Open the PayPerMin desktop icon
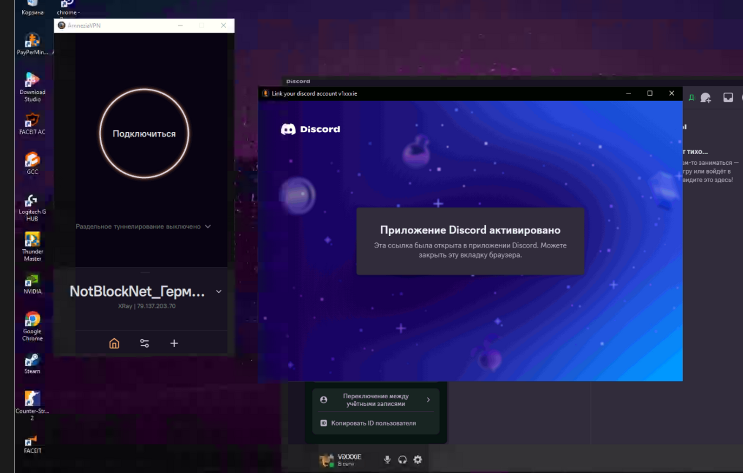Screen dimensions: 743x473 (33, 44)
